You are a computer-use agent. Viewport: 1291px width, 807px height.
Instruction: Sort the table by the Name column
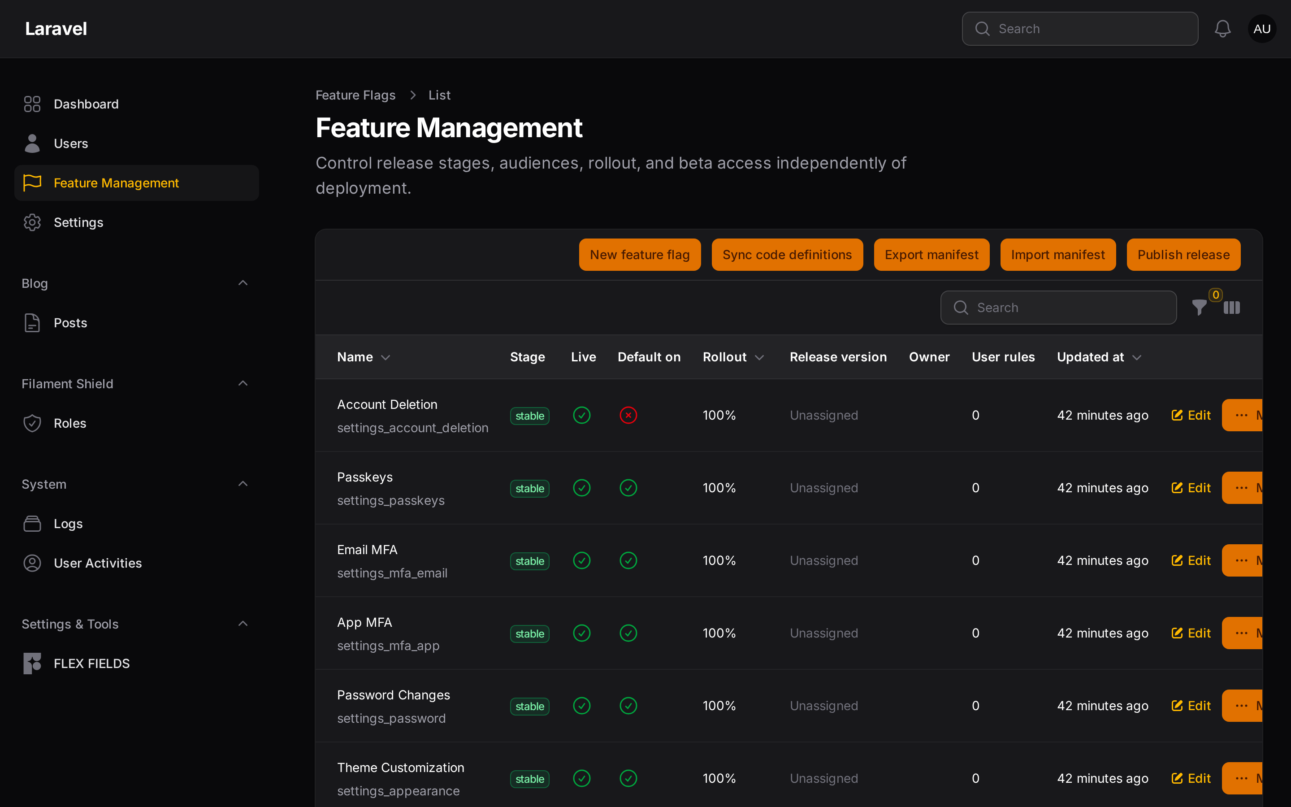pos(364,357)
